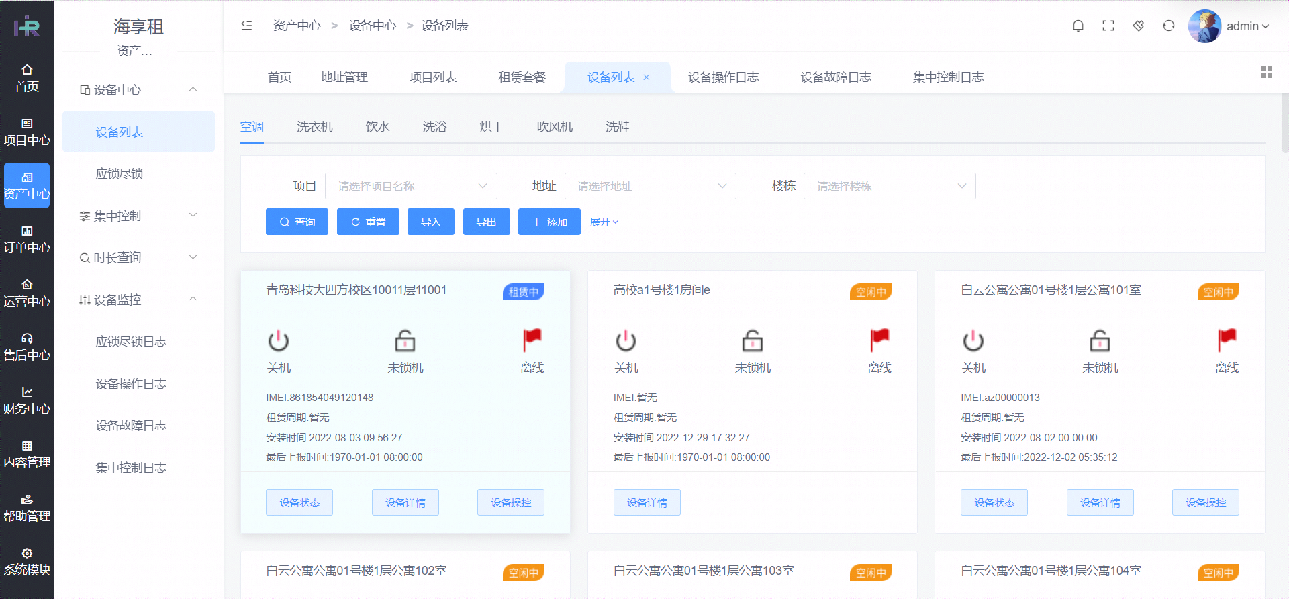Image resolution: width=1289 pixels, height=599 pixels.
Task: Open 运营中心 in left navigation
Action: coord(27,293)
